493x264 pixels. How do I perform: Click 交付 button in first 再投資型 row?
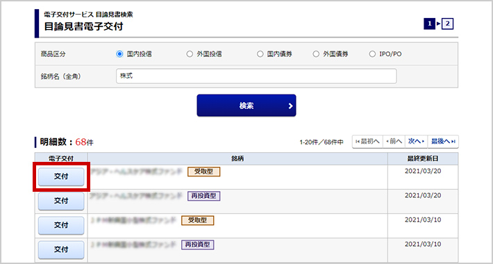61,201
